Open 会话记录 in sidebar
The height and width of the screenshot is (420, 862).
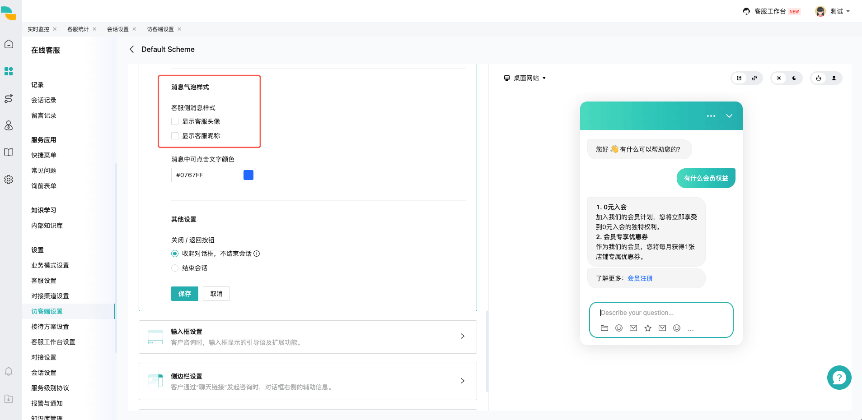click(x=44, y=100)
